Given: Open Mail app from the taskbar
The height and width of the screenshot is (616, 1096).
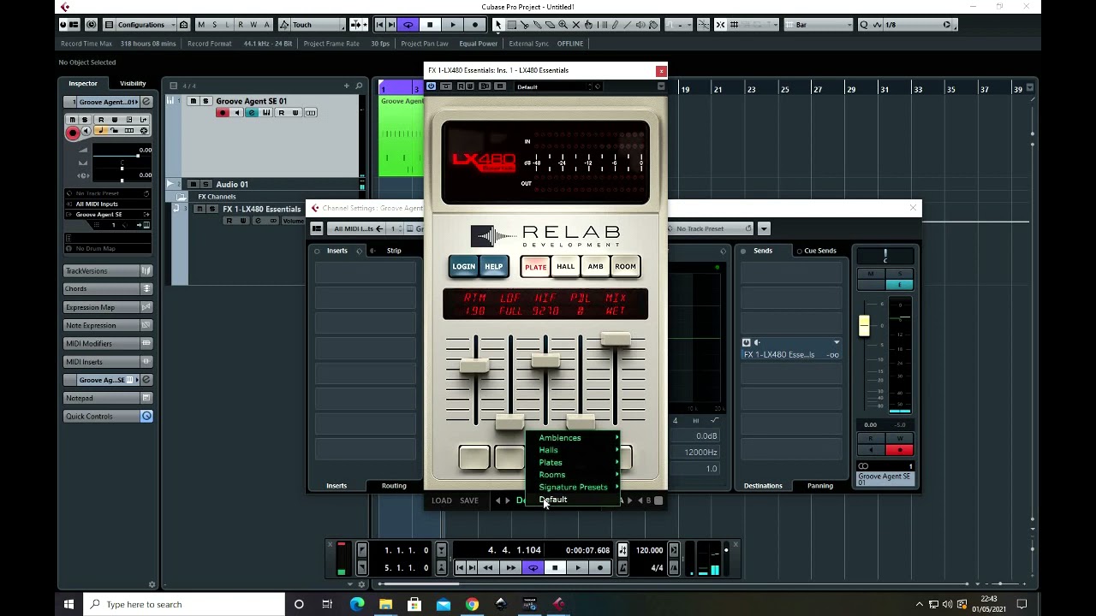Looking at the screenshot, I should point(443,604).
